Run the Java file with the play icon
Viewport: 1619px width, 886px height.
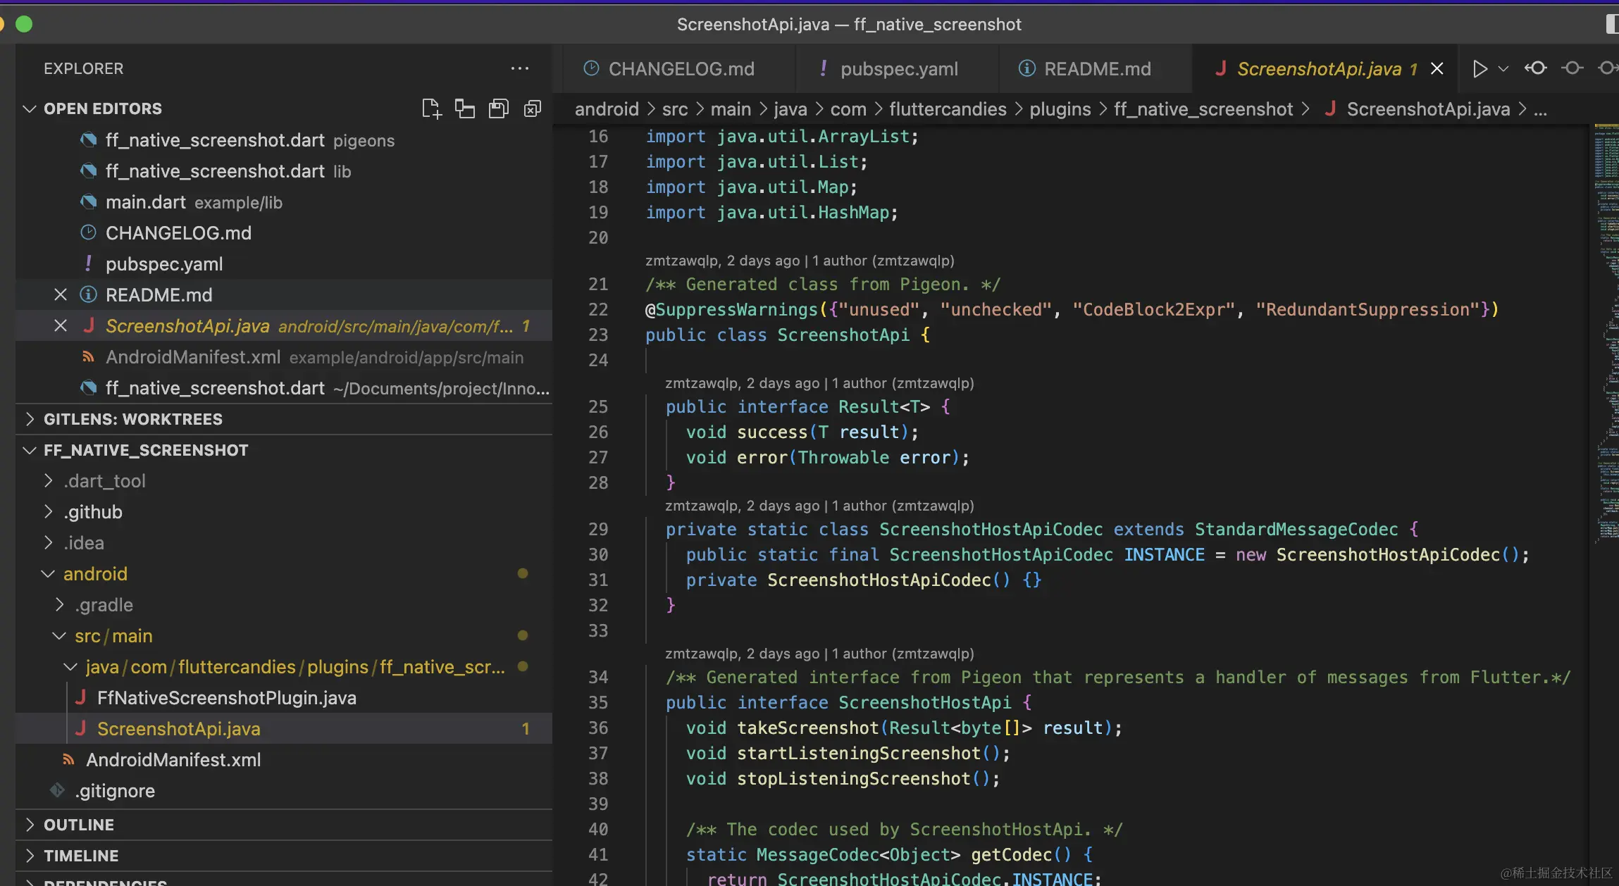pos(1480,68)
